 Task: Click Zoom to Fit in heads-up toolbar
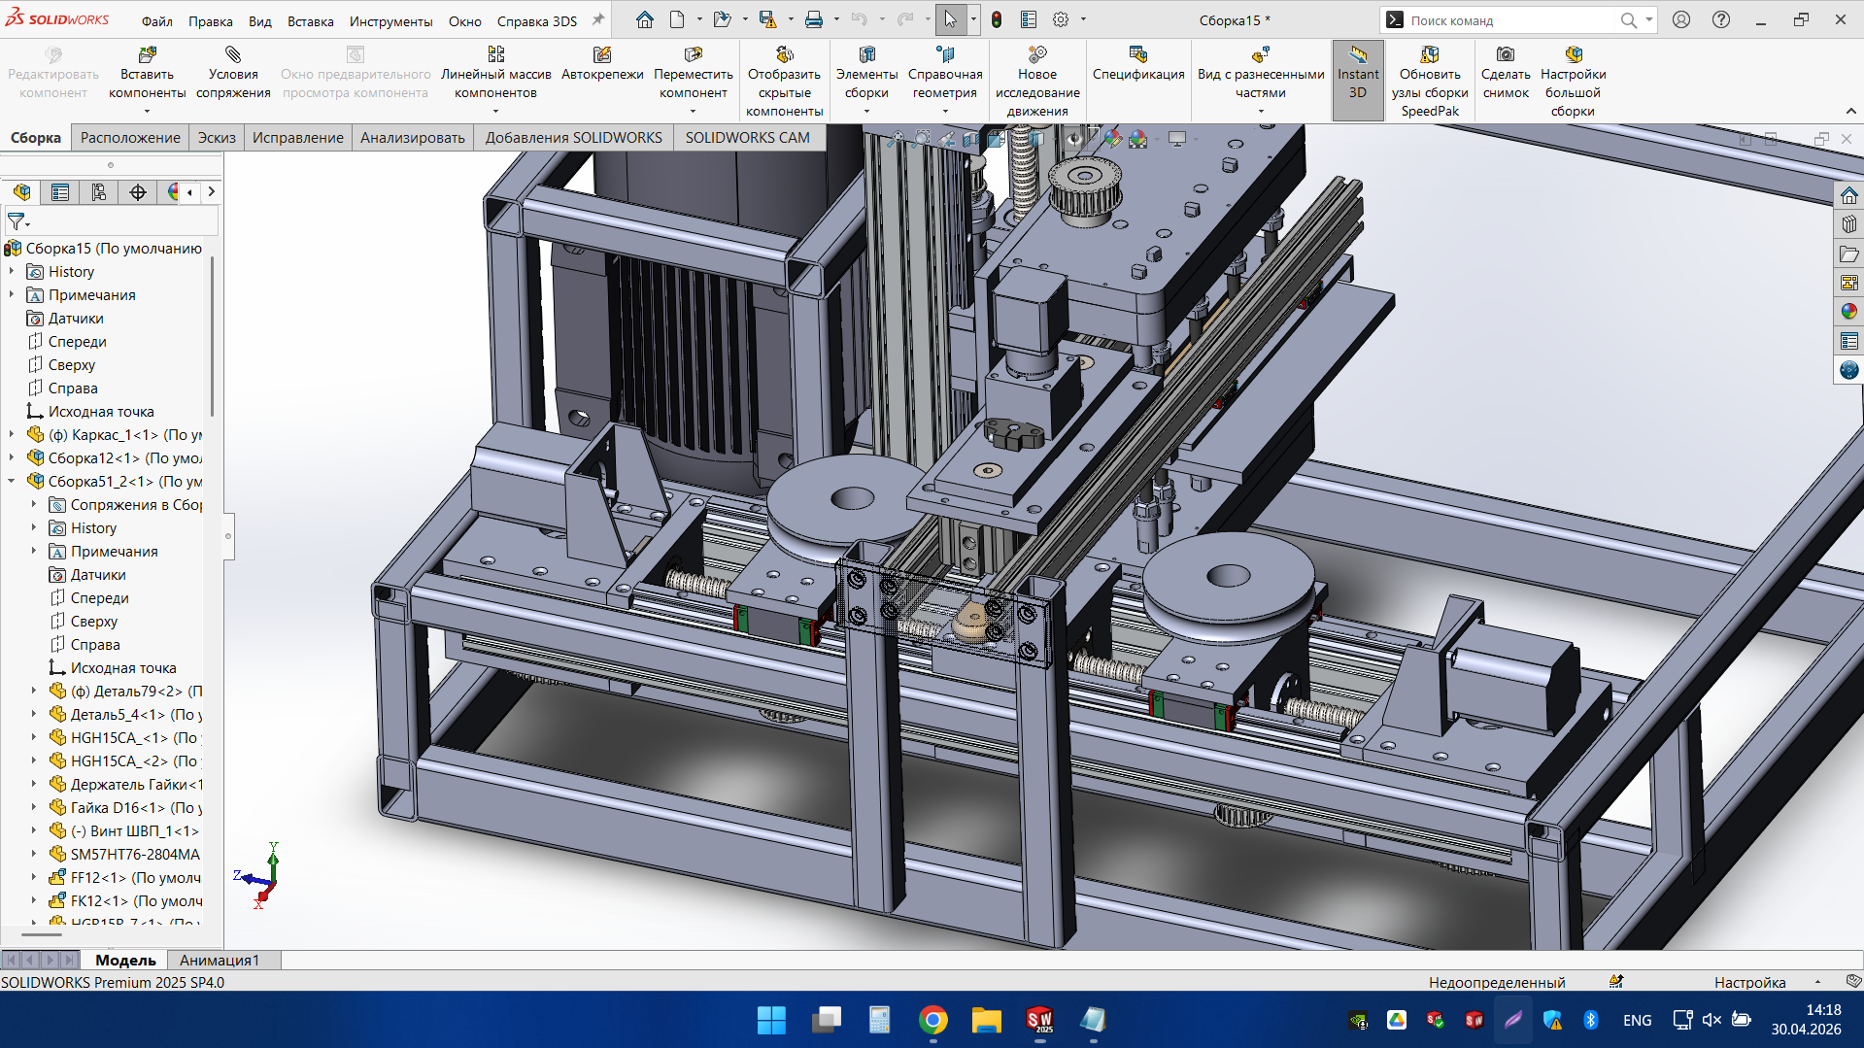click(895, 139)
